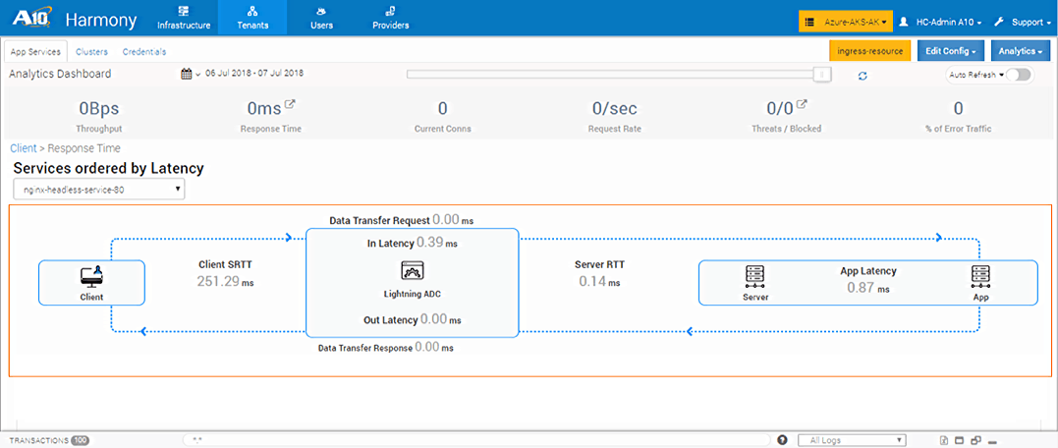Click the A10 logo
Viewport: 1058px width, 448px height.
[32, 19]
